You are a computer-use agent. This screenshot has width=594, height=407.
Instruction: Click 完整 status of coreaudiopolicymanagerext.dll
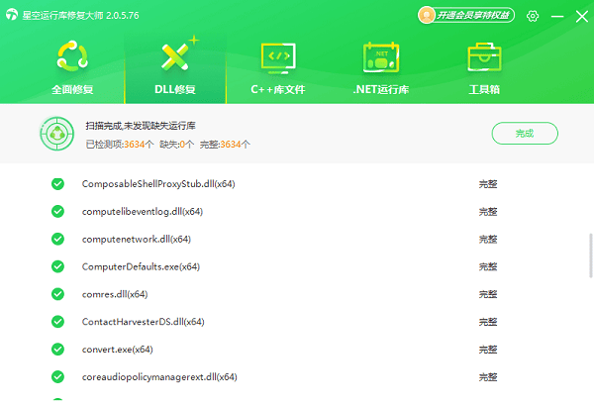click(x=488, y=377)
